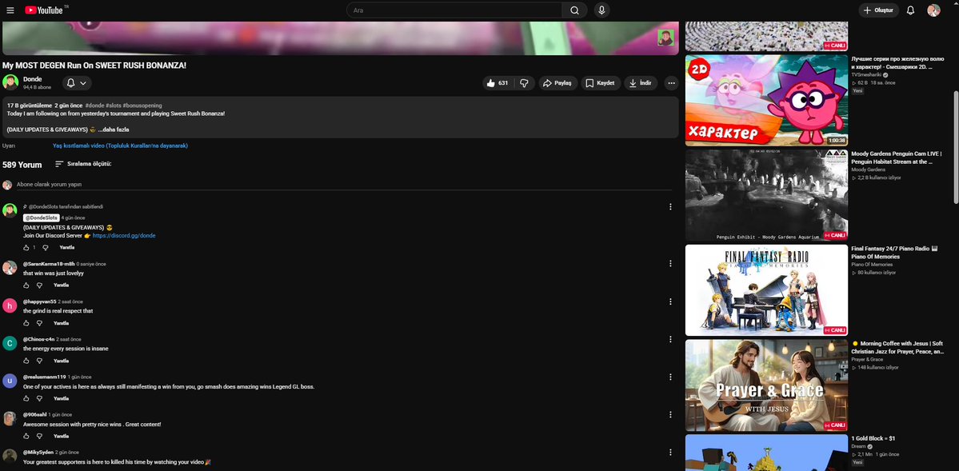This screenshot has height=471, width=959.
Task: Reply to 906aahl's comment
Action: point(61,436)
